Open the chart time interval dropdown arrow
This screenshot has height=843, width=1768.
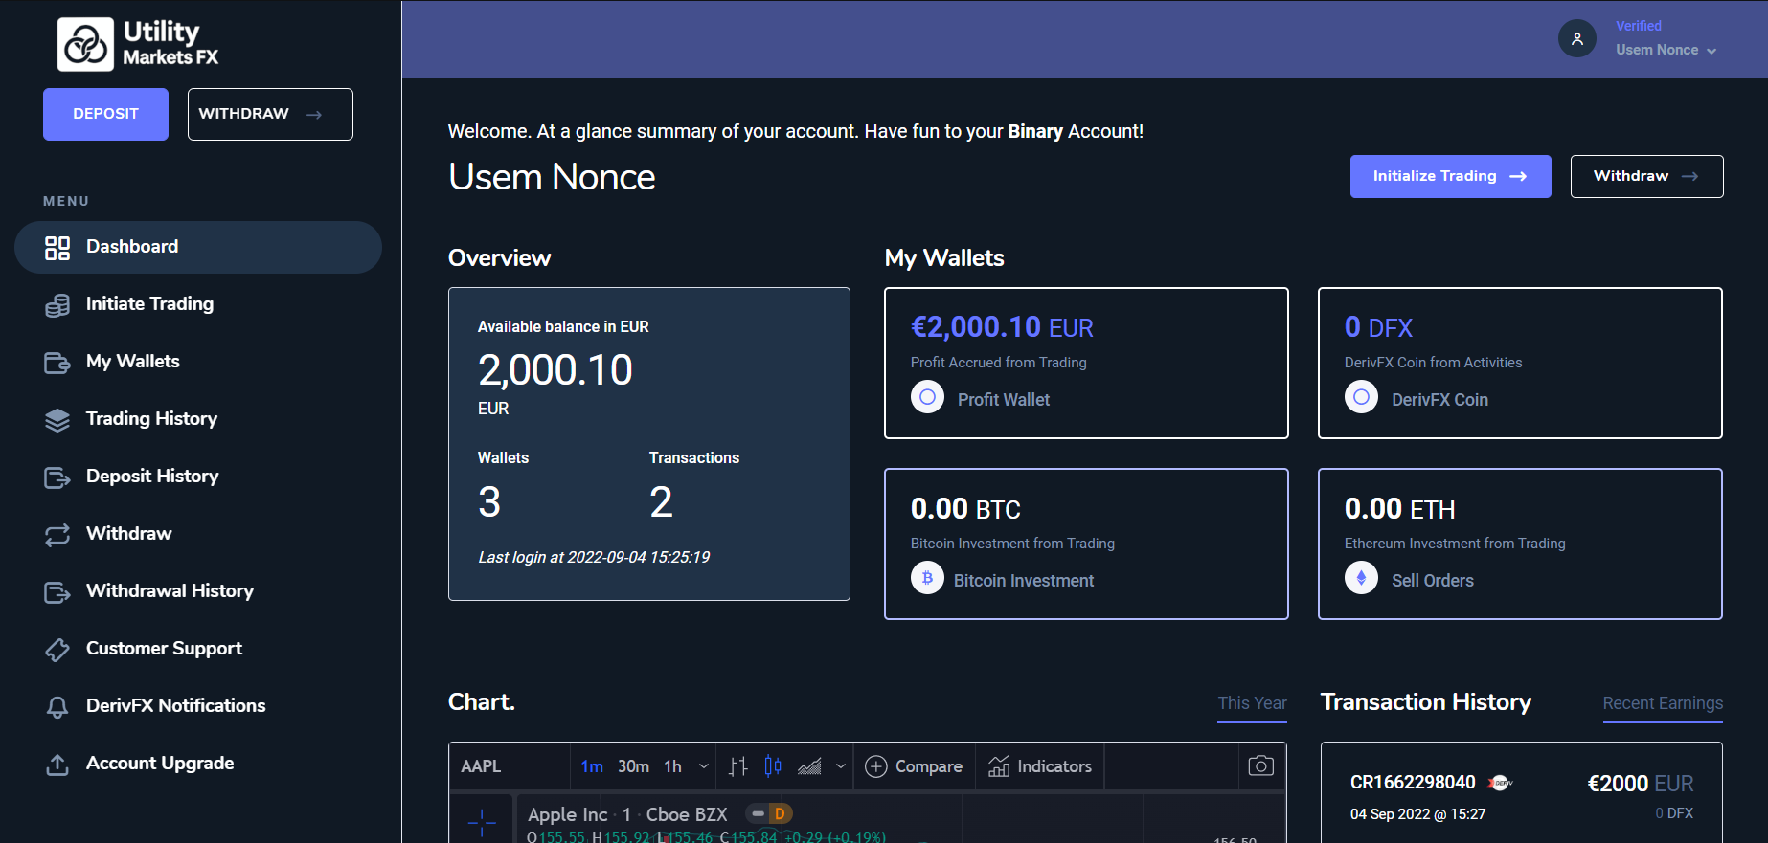click(704, 766)
